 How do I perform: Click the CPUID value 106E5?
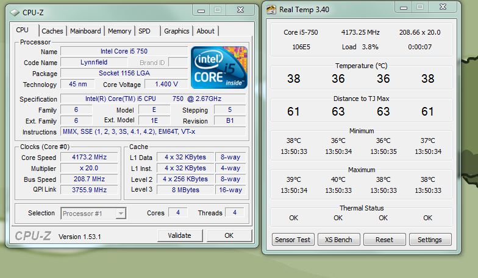click(301, 47)
